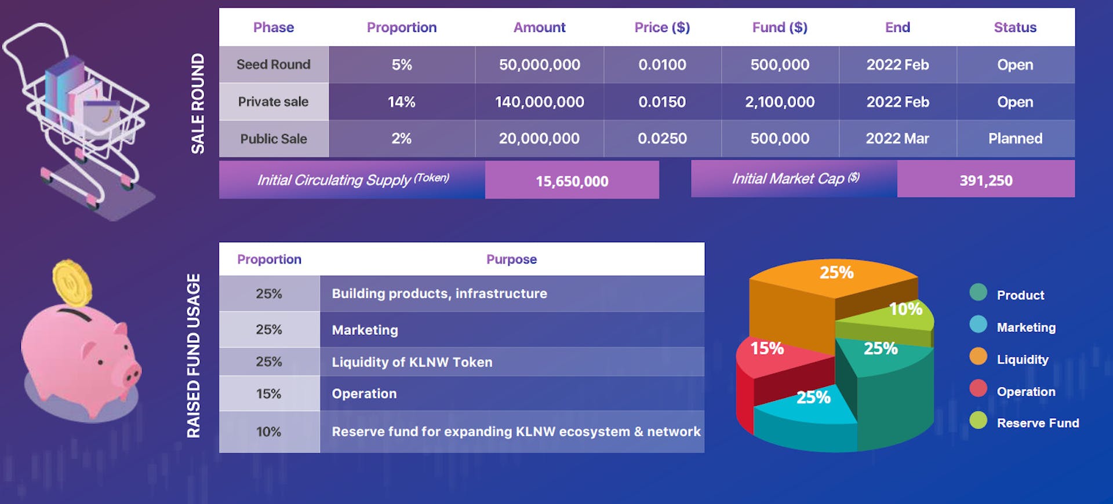Click the Private sale row label
This screenshot has height=504, width=1113.
pyautogui.click(x=274, y=101)
